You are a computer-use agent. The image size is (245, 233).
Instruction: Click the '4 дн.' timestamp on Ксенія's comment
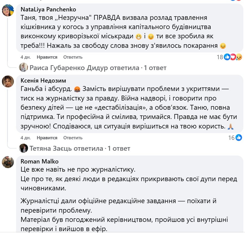click(26, 138)
